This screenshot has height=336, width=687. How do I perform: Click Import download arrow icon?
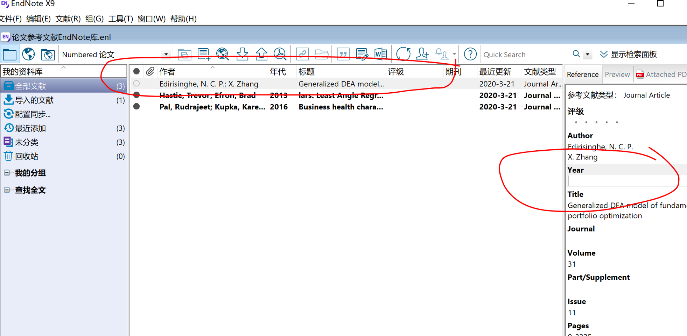point(242,54)
